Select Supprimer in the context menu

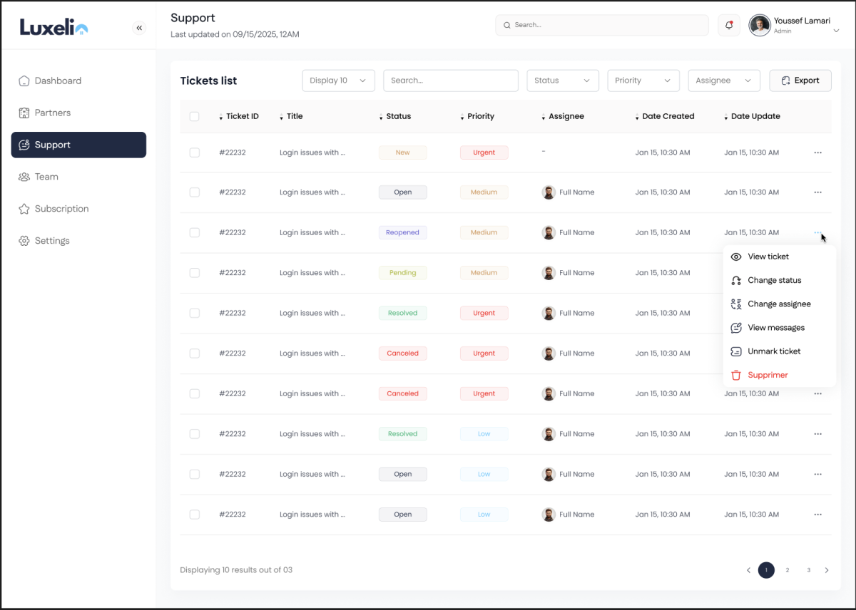coord(768,375)
